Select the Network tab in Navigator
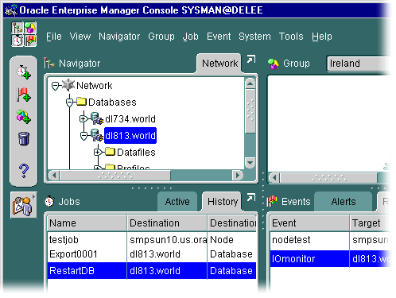The height and width of the screenshot is (298, 396). click(219, 64)
